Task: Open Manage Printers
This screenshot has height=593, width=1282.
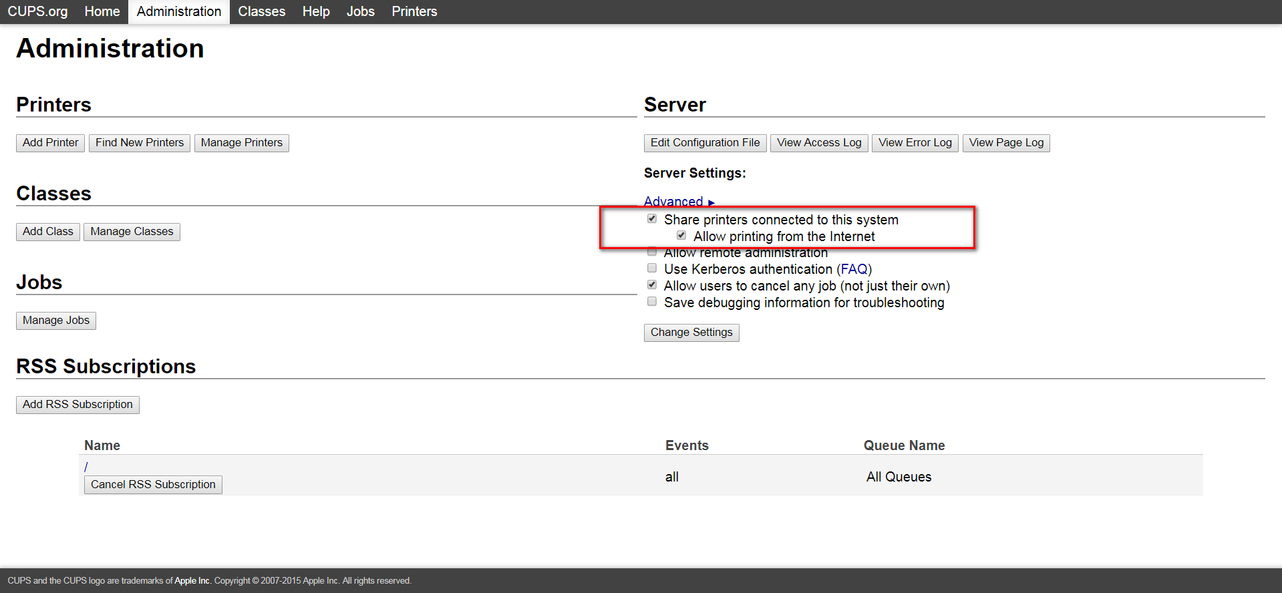Action: [x=242, y=143]
